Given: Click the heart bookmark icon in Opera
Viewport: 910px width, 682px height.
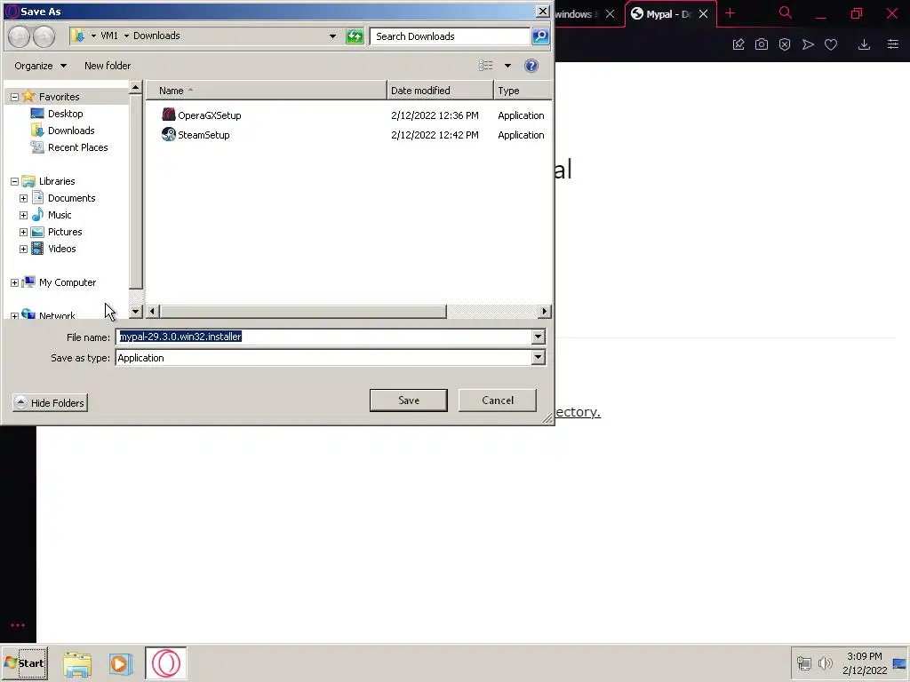Looking at the screenshot, I should 831,44.
